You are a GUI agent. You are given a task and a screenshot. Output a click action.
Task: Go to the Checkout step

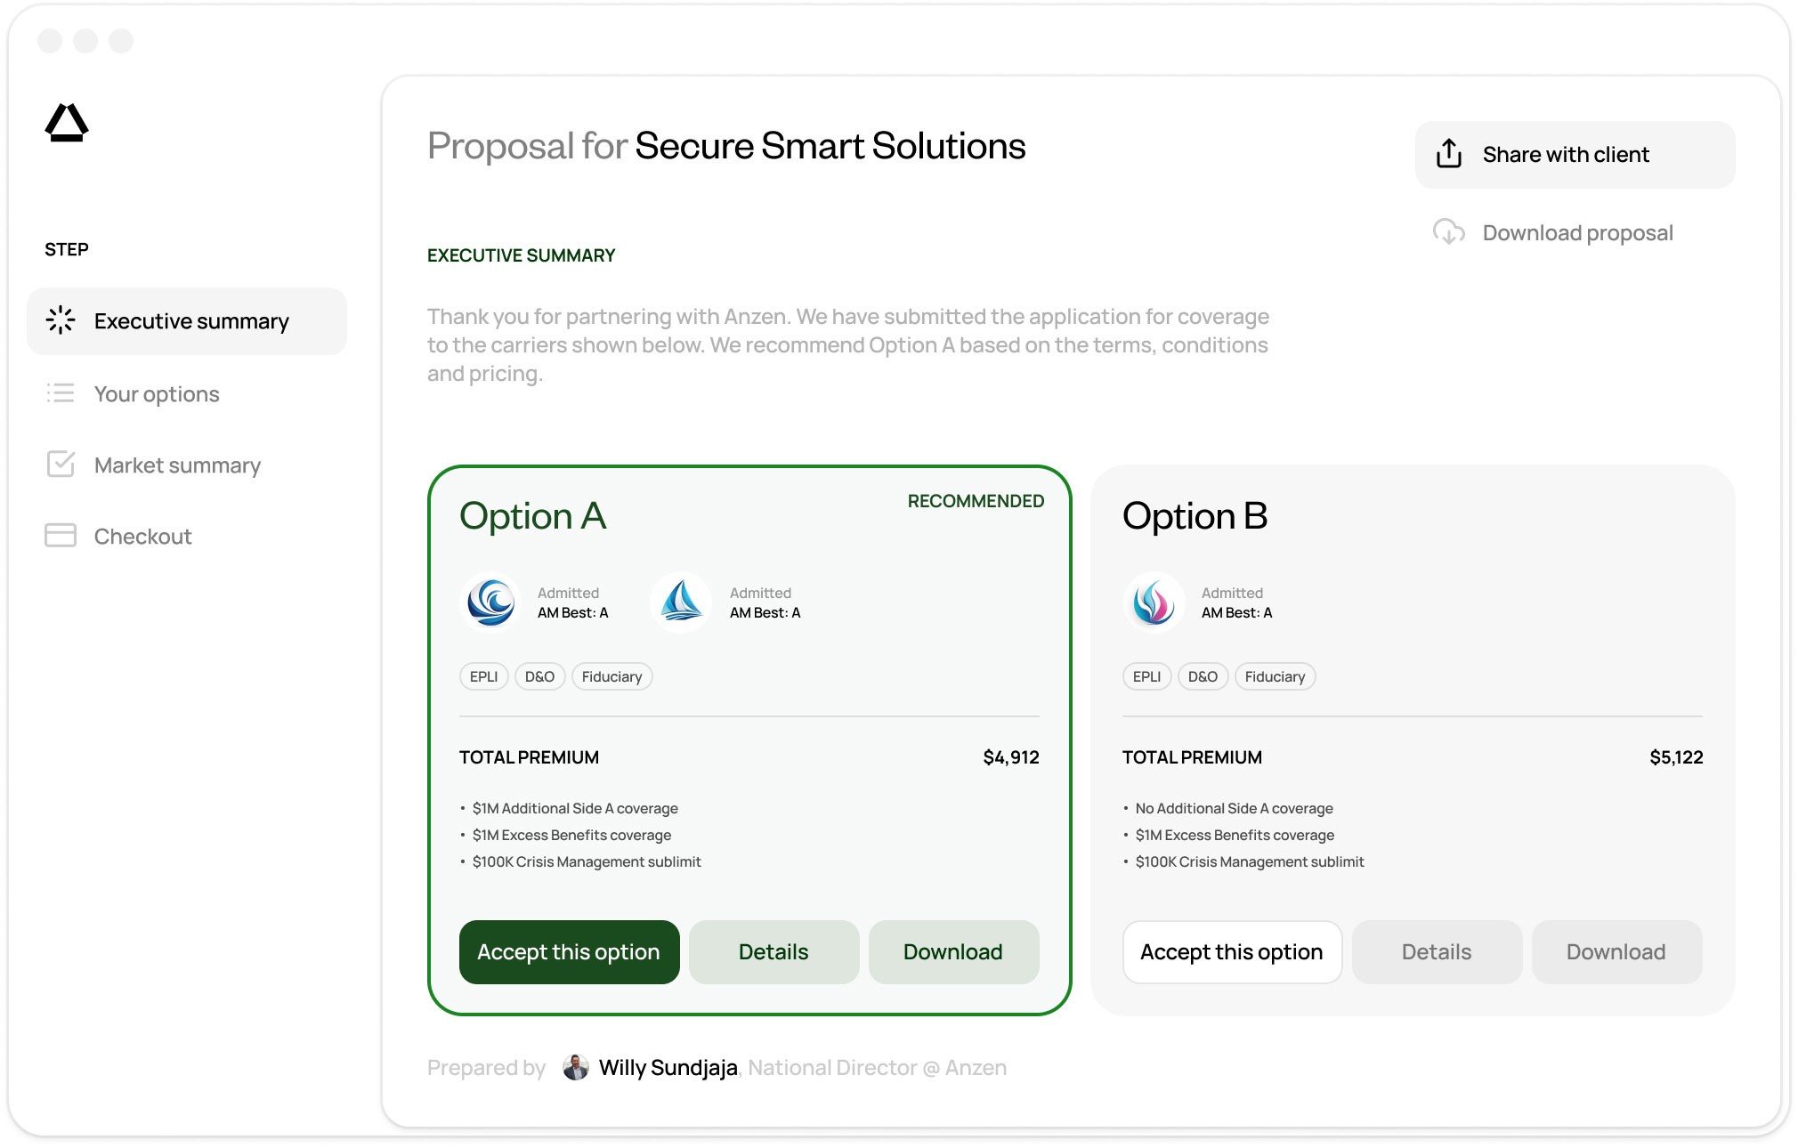pos(142,536)
